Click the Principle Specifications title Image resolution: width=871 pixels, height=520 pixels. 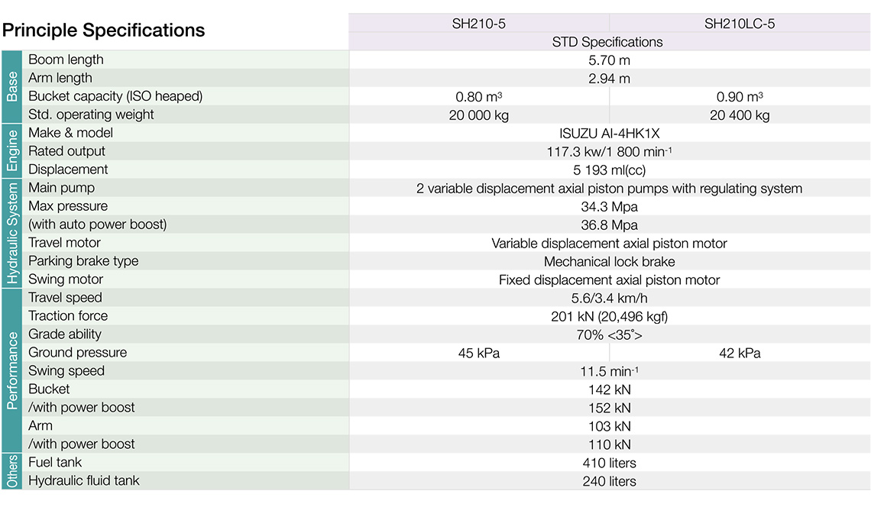tap(104, 31)
